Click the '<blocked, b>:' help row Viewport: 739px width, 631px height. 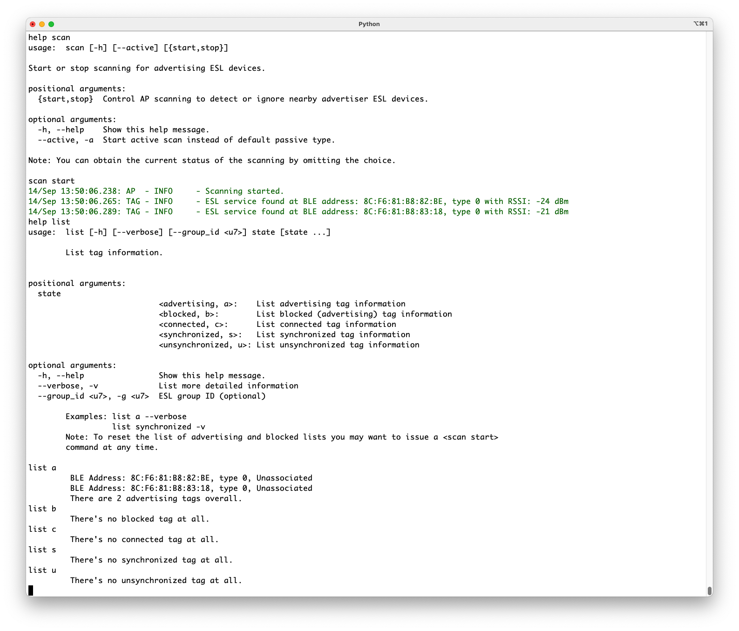305,314
